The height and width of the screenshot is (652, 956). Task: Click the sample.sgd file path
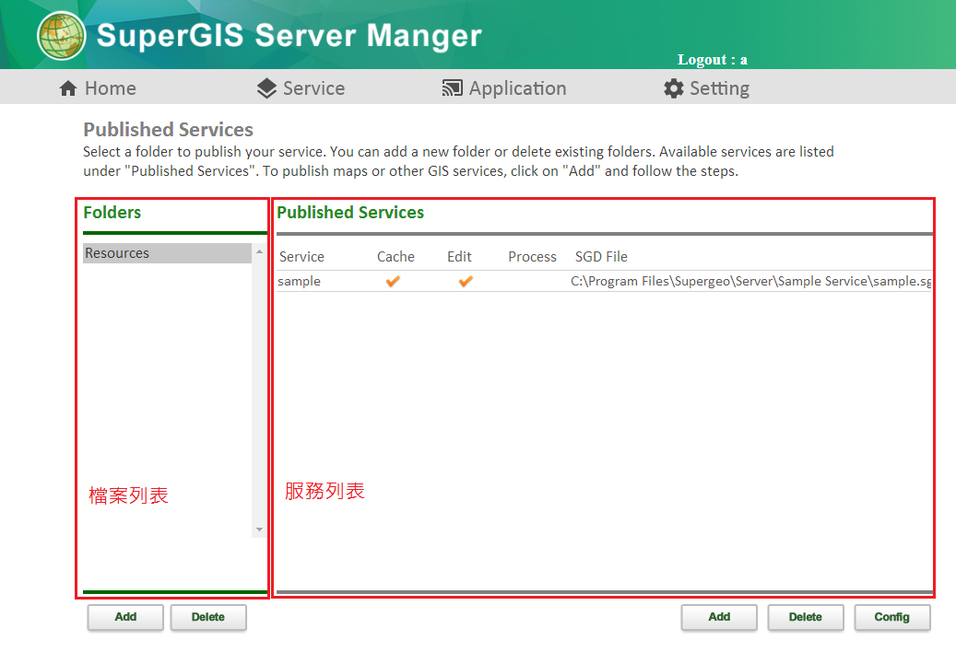point(751,281)
